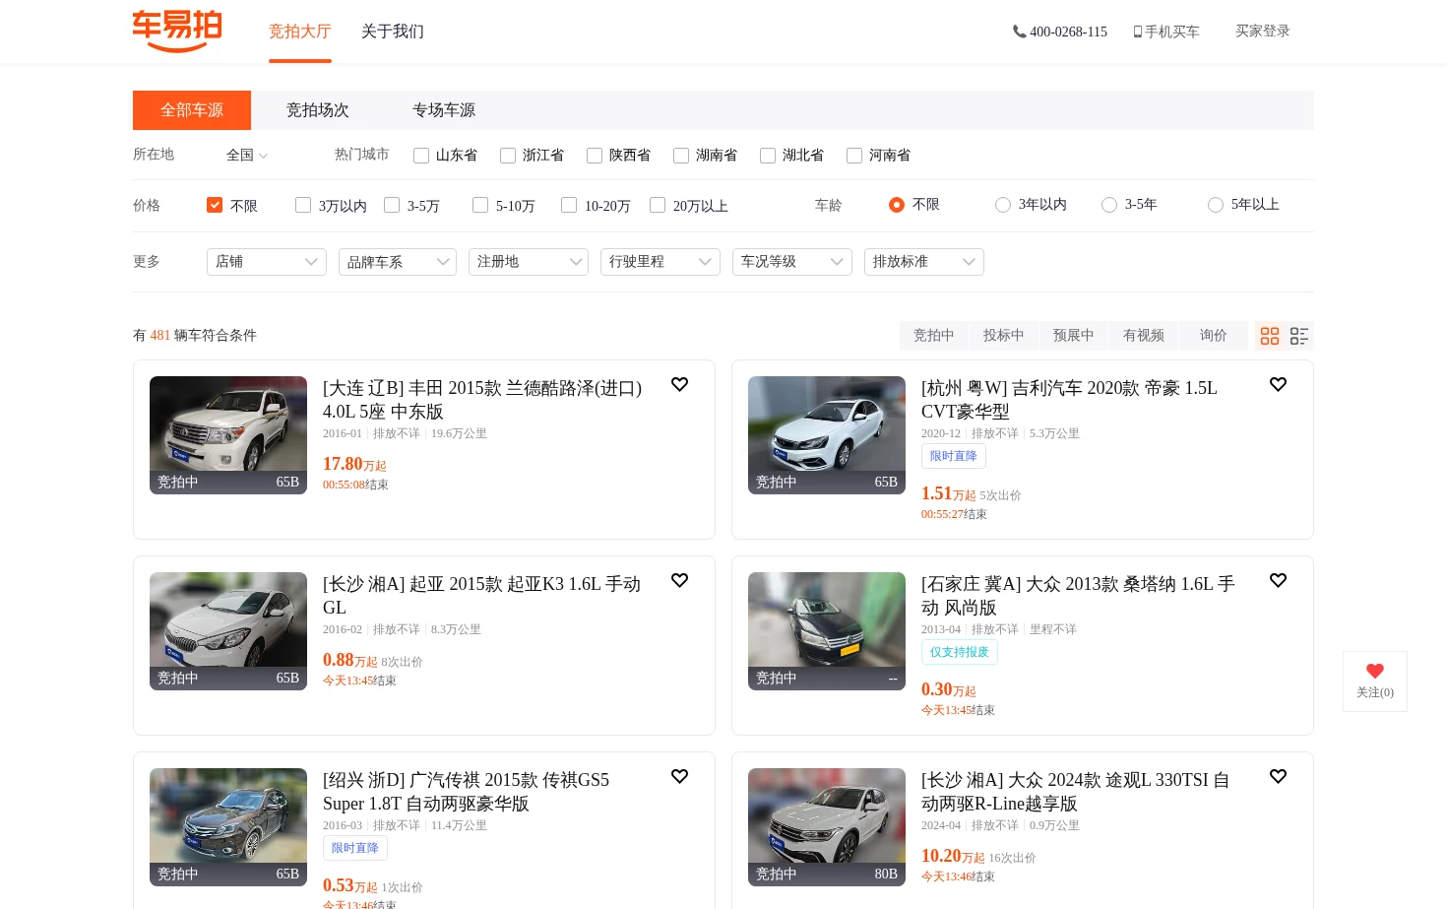This screenshot has width=1447, height=909.
Task: Click the 车易拍 logo
Action: 177,31
